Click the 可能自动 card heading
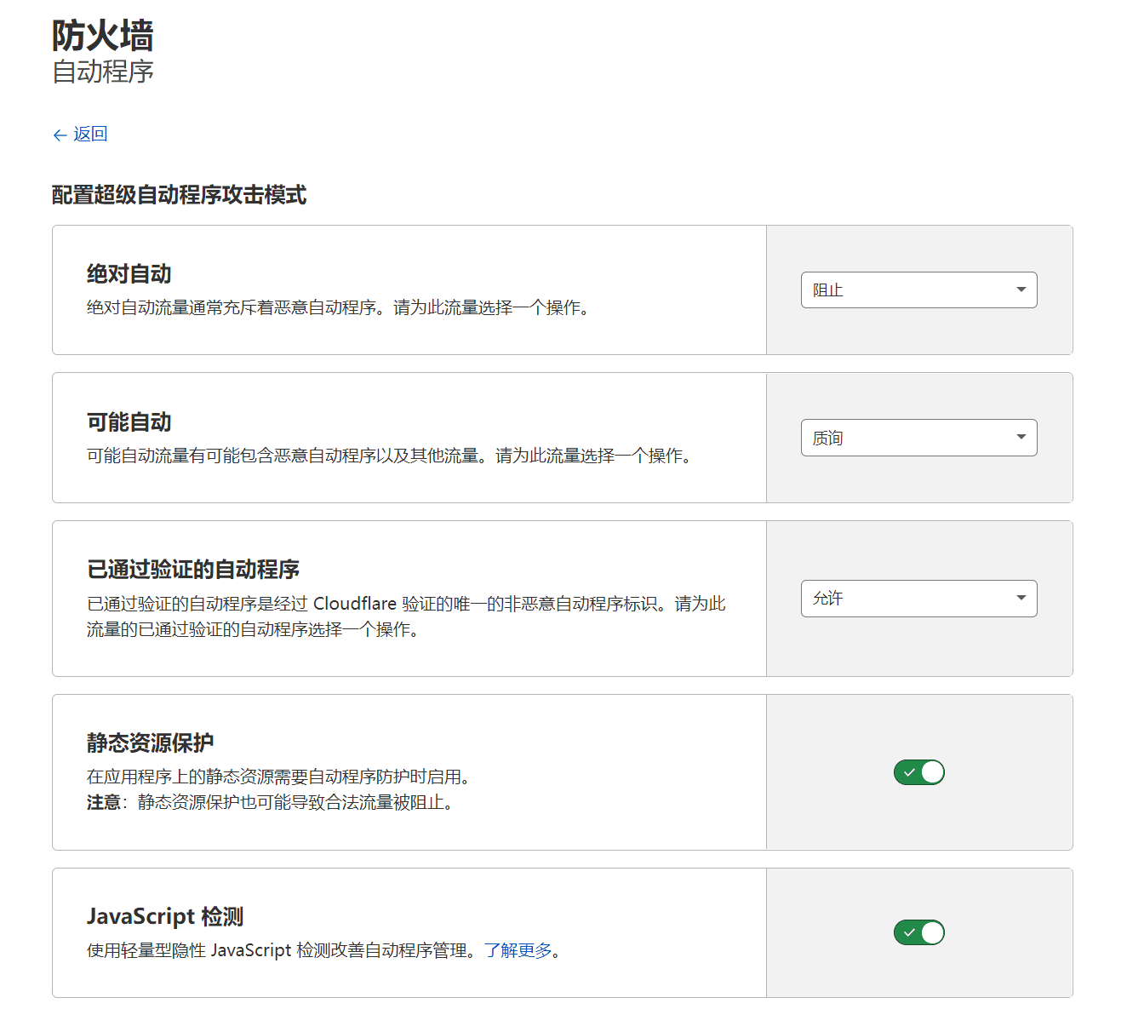1127x1032 pixels. pyautogui.click(x=129, y=422)
